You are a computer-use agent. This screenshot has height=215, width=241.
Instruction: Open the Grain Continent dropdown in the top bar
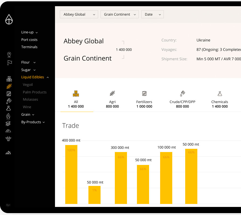click(x=120, y=14)
